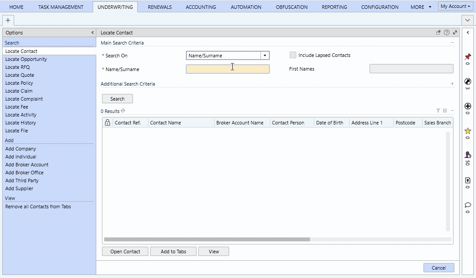Click the results filter funnel icon
This screenshot has height=278, width=476.
click(438, 111)
